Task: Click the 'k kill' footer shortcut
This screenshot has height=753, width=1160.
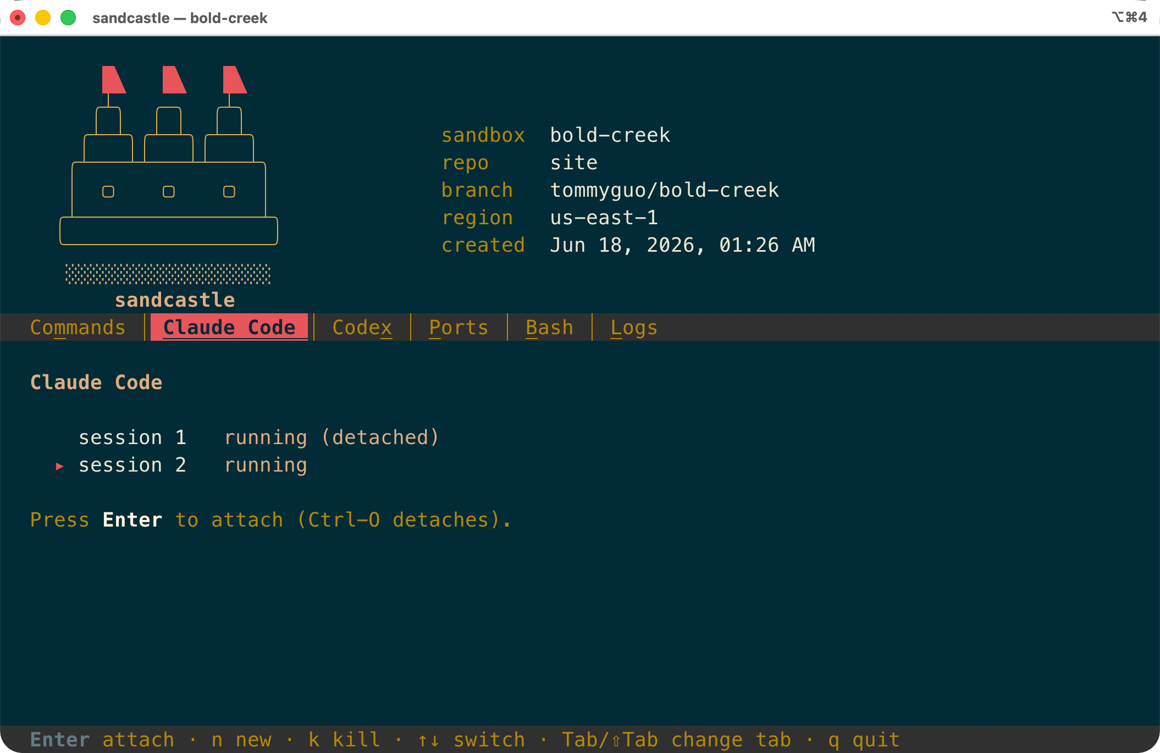Action: coord(344,740)
